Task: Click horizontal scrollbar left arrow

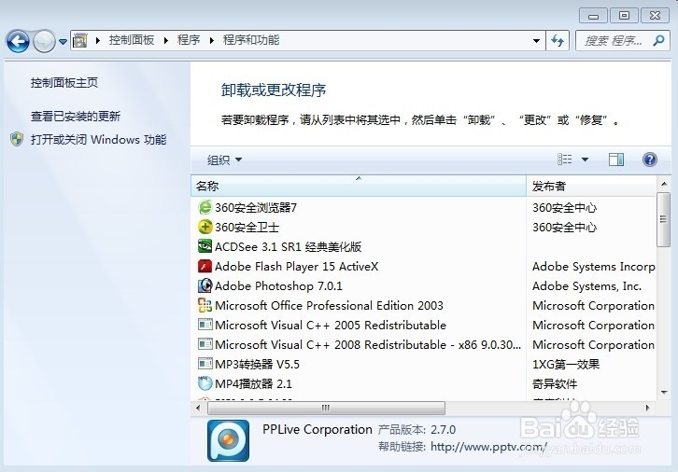Action: point(198,408)
